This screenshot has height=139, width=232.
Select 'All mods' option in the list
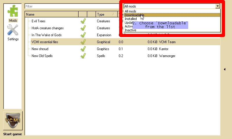(x=130, y=11)
